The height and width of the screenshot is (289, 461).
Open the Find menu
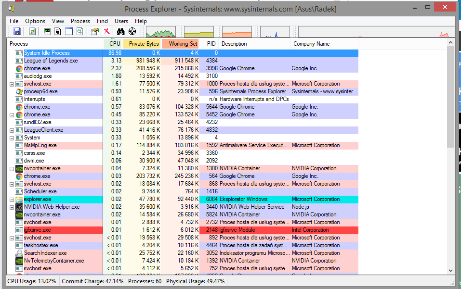(x=102, y=21)
